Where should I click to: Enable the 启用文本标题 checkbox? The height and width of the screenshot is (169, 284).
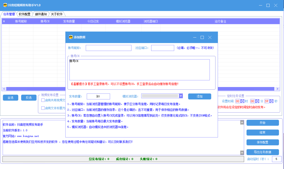pos(43,108)
